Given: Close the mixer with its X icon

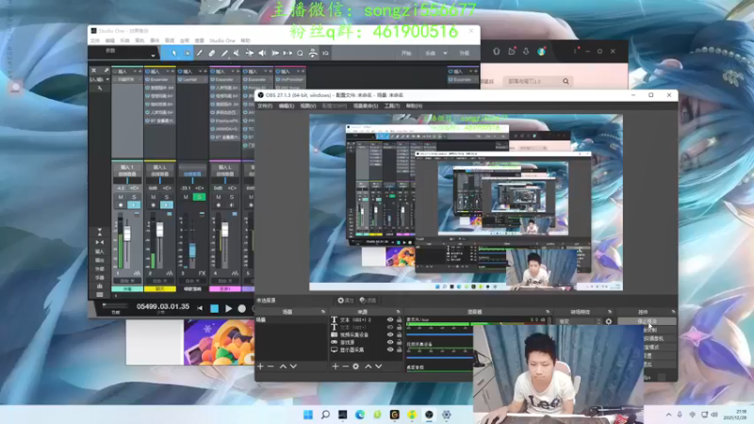Looking at the screenshot, I should pyautogui.click(x=94, y=71).
